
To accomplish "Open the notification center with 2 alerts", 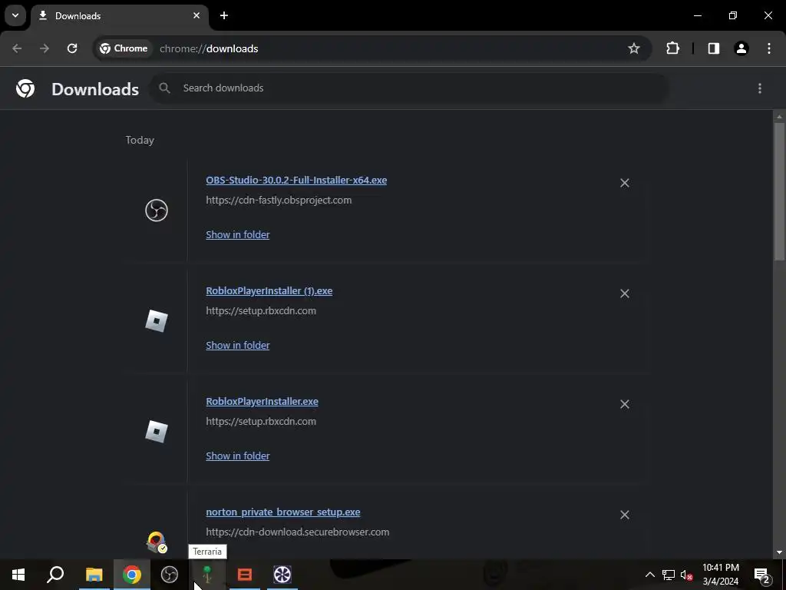I will tap(761, 575).
